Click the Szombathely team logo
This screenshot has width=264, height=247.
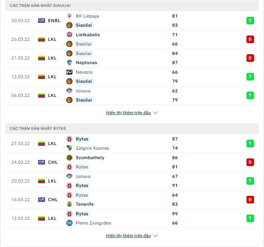pyautogui.click(x=69, y=158)
